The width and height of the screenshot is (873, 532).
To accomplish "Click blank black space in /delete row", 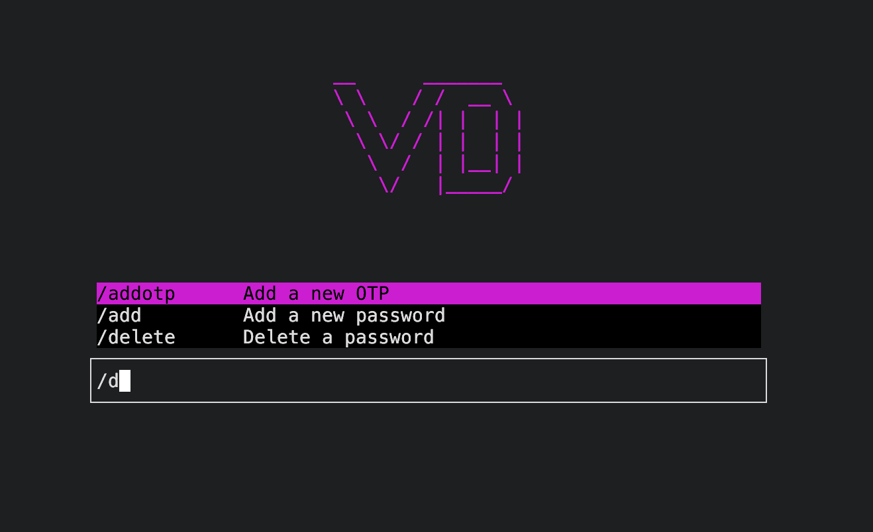I will click(x=596, y=337).
